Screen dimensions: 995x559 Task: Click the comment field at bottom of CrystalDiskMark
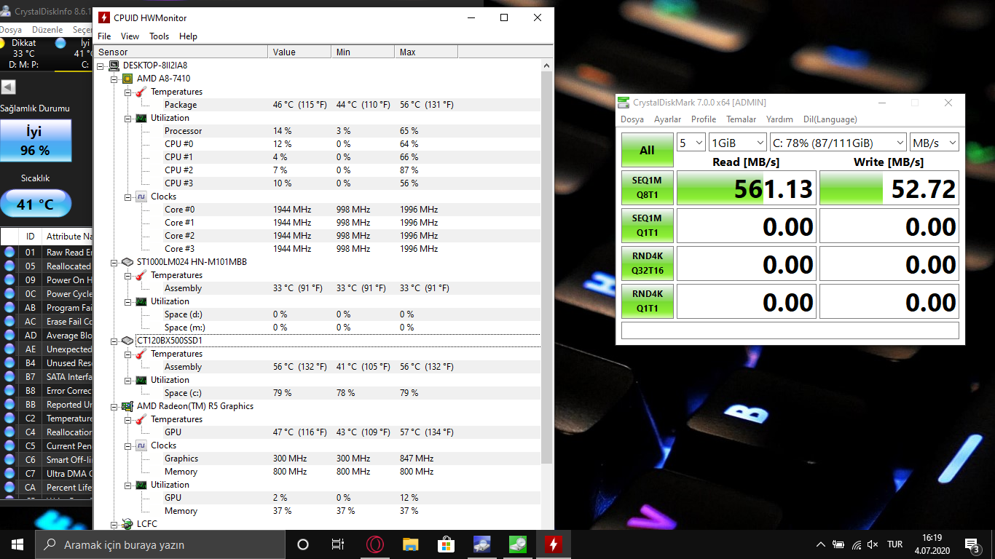tap(790, 330)
